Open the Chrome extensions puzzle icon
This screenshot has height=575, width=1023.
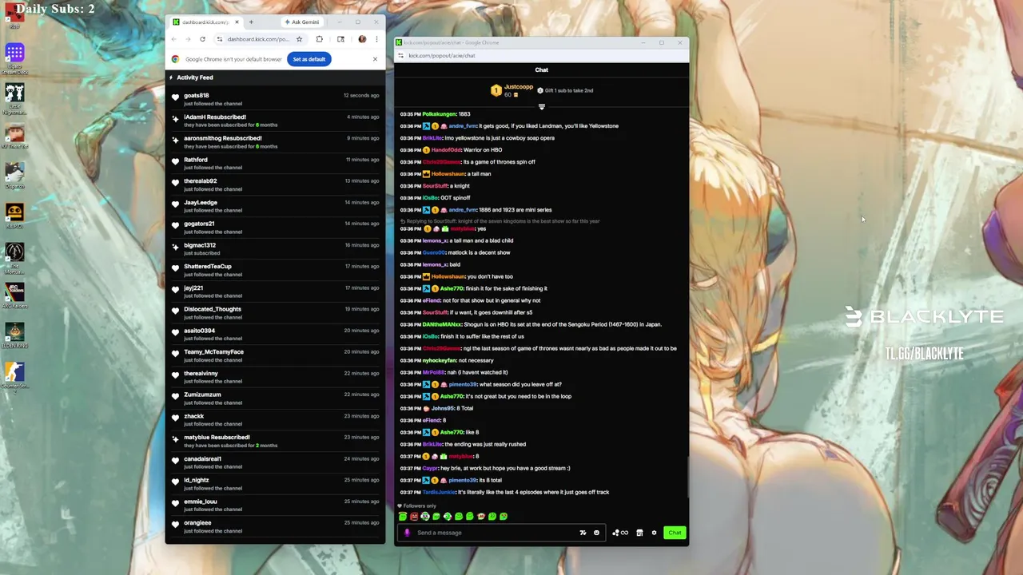pyautogui.click(x=319, y=39)
